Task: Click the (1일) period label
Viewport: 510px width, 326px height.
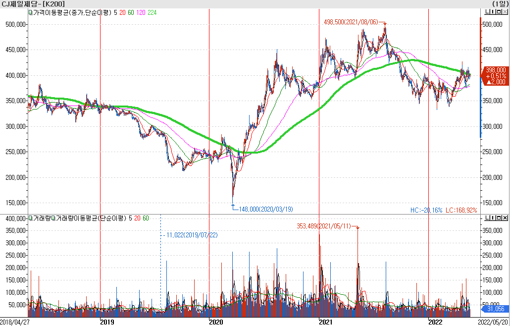Action: tap(500, 4)
